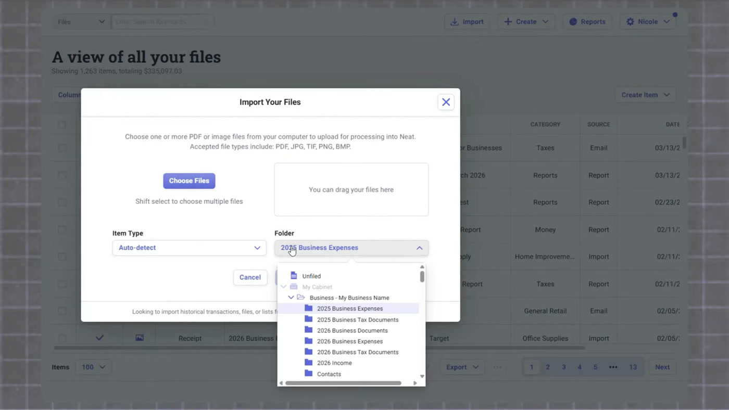This screenshot has width=729, height=410.
Task: Select the Unfiled document icon
Action: (294, 276)
